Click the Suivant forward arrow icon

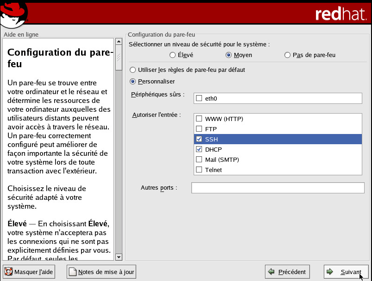[330, 272]
